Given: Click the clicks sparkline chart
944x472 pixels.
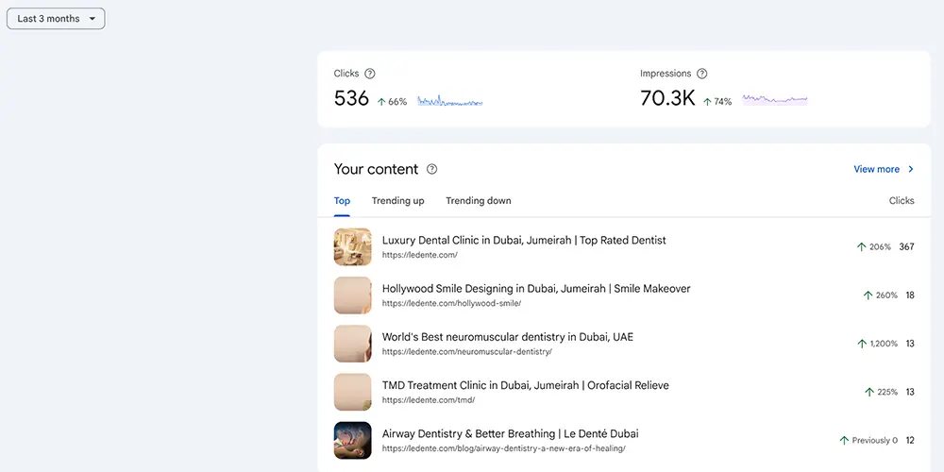Looking at the screenshot, I should pyautogui.click(x=450, y=101).
